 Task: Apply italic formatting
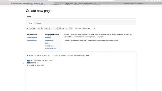49,28
